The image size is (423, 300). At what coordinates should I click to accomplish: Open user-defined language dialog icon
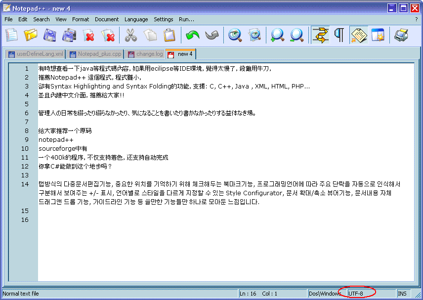(x=378, y=35)
